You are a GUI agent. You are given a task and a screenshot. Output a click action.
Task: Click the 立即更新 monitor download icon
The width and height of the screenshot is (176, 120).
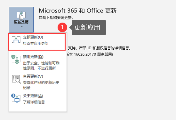click(x=16, y=40)
